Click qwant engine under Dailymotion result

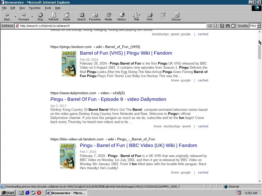tap(187, 126)
